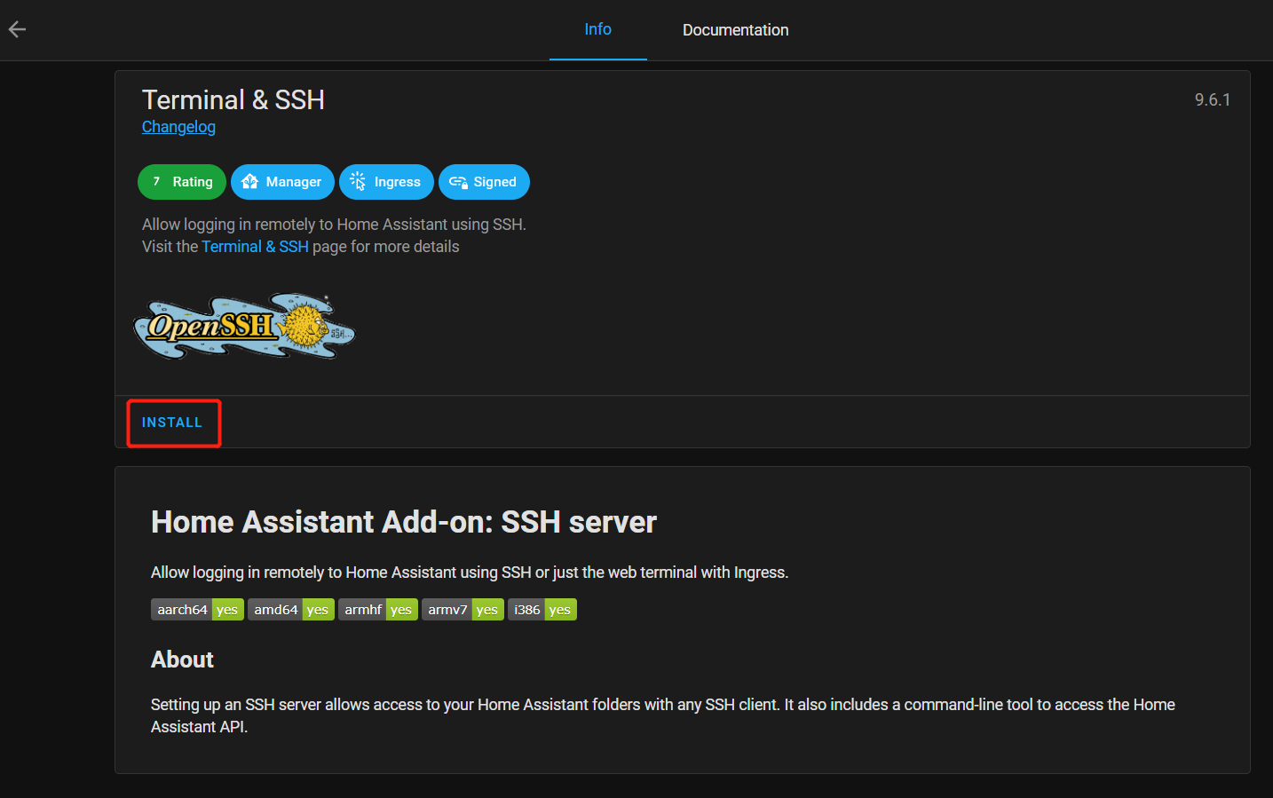Click the version number 9.6.1

(x=1213, y=99)
